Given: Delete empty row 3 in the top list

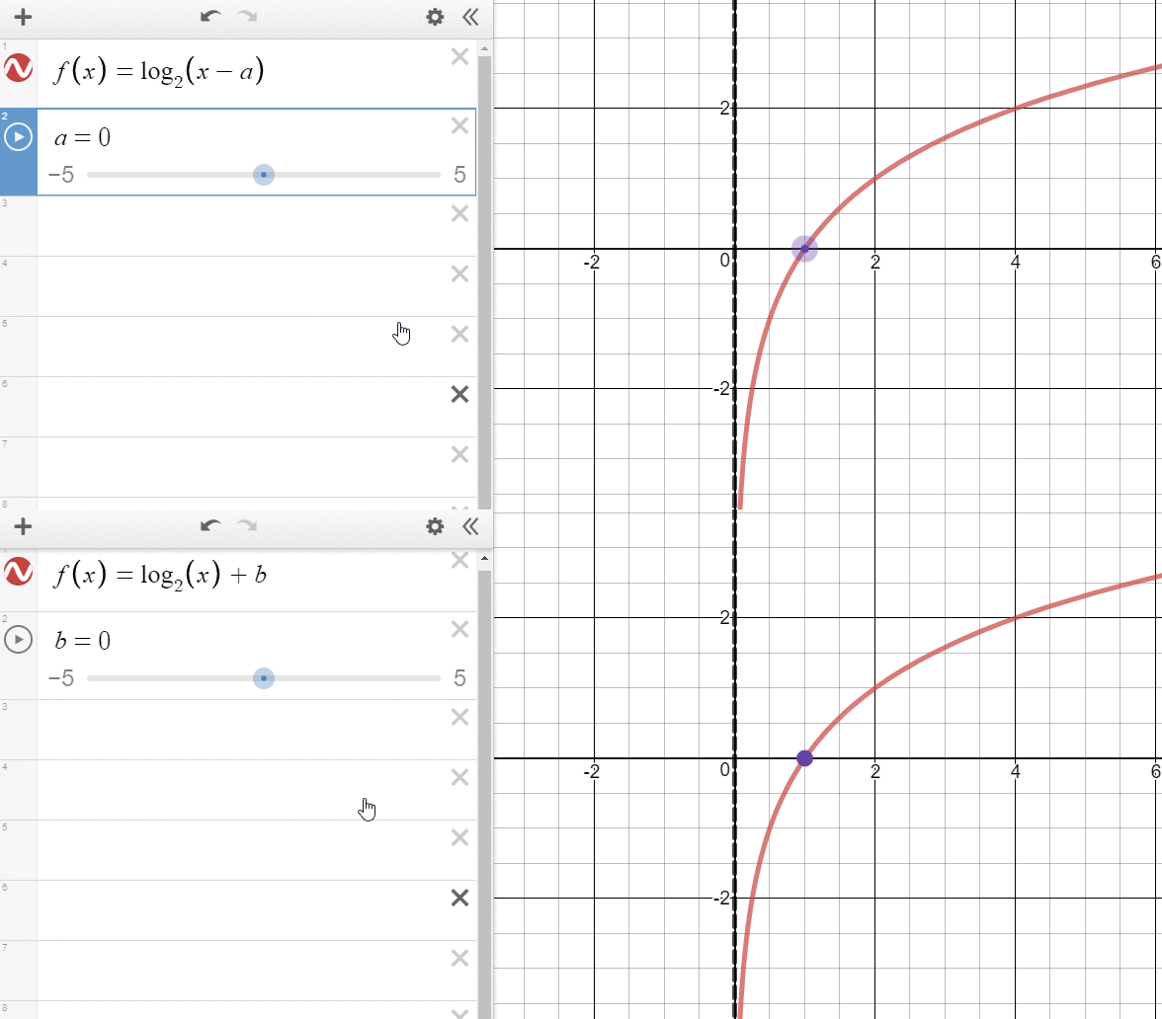Looking at the screenshot, I should tap(459, 213).
